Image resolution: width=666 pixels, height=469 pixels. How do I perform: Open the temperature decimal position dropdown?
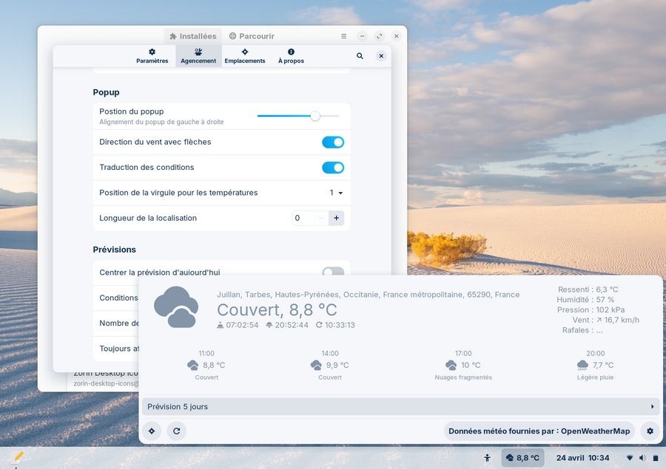pyautogui.click(x=336, y=193)
